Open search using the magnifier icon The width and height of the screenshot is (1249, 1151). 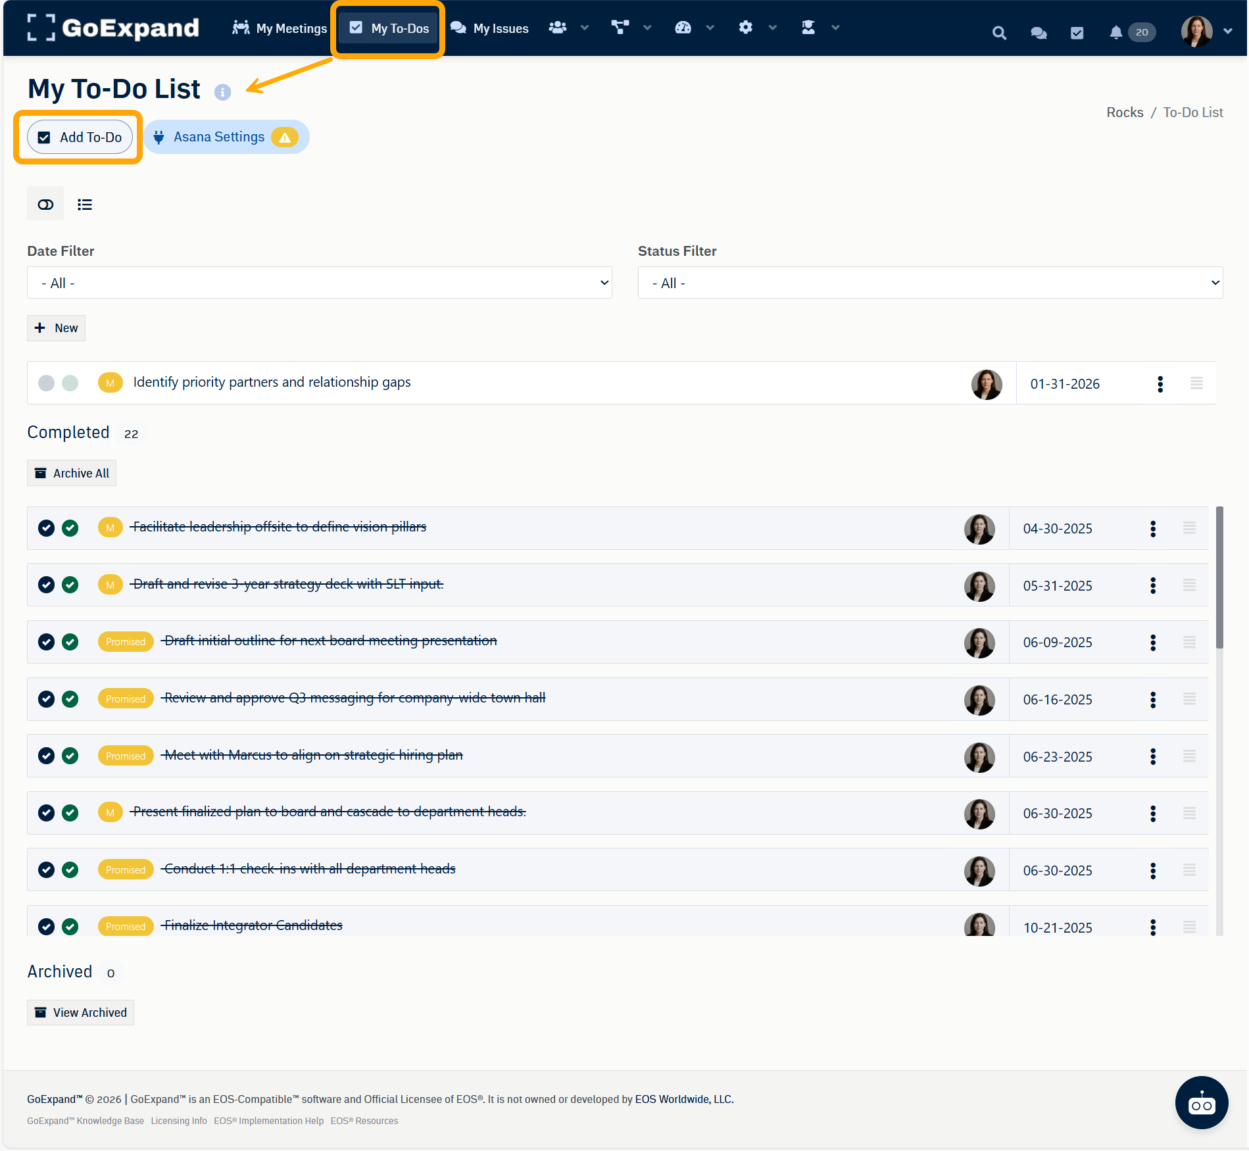999,33
